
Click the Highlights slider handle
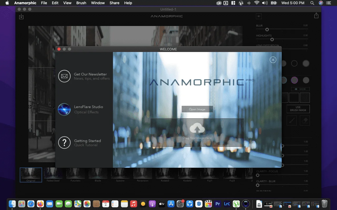click(x=272, y=40)
